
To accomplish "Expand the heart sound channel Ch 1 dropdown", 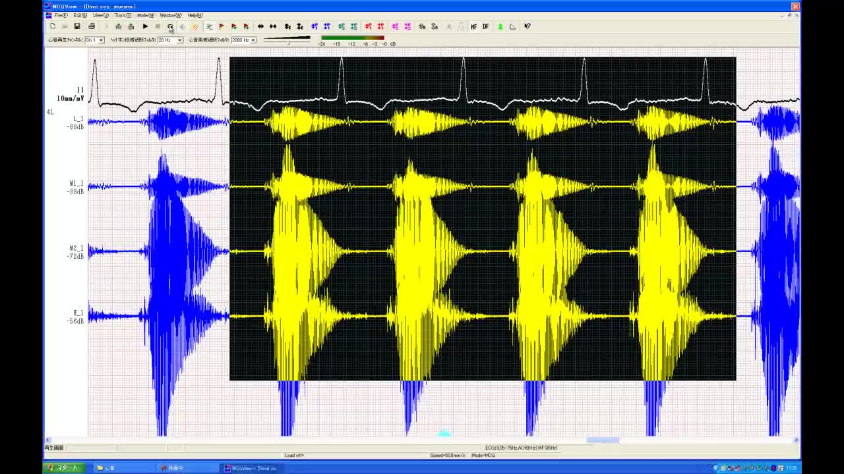I will coord(101,40).
